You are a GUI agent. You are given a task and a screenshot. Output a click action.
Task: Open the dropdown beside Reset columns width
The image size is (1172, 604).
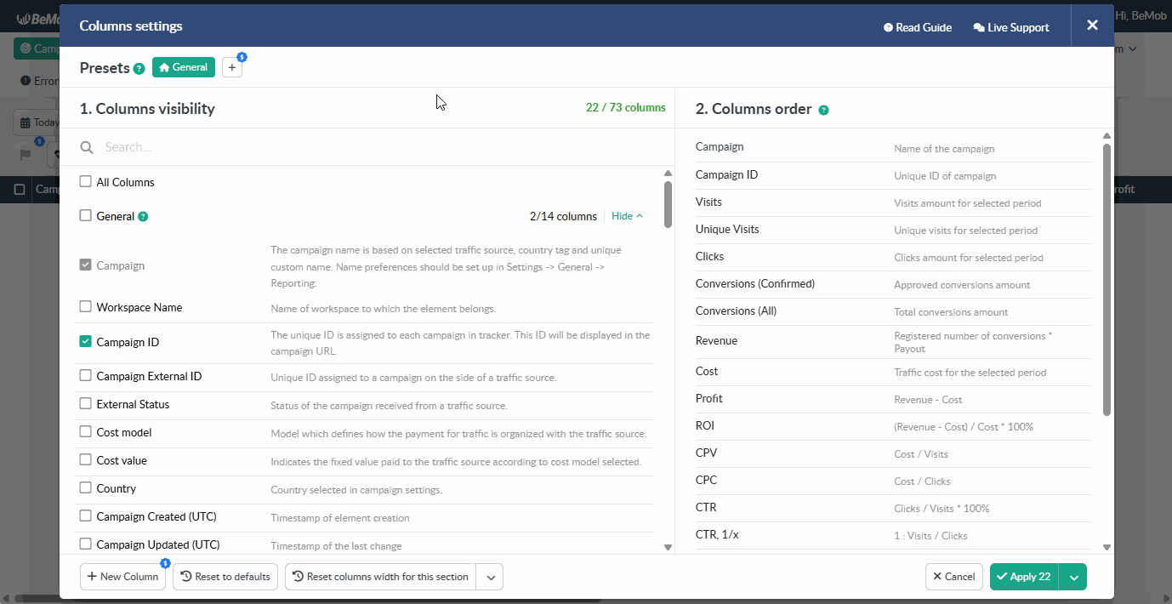[x=490, y=577]
